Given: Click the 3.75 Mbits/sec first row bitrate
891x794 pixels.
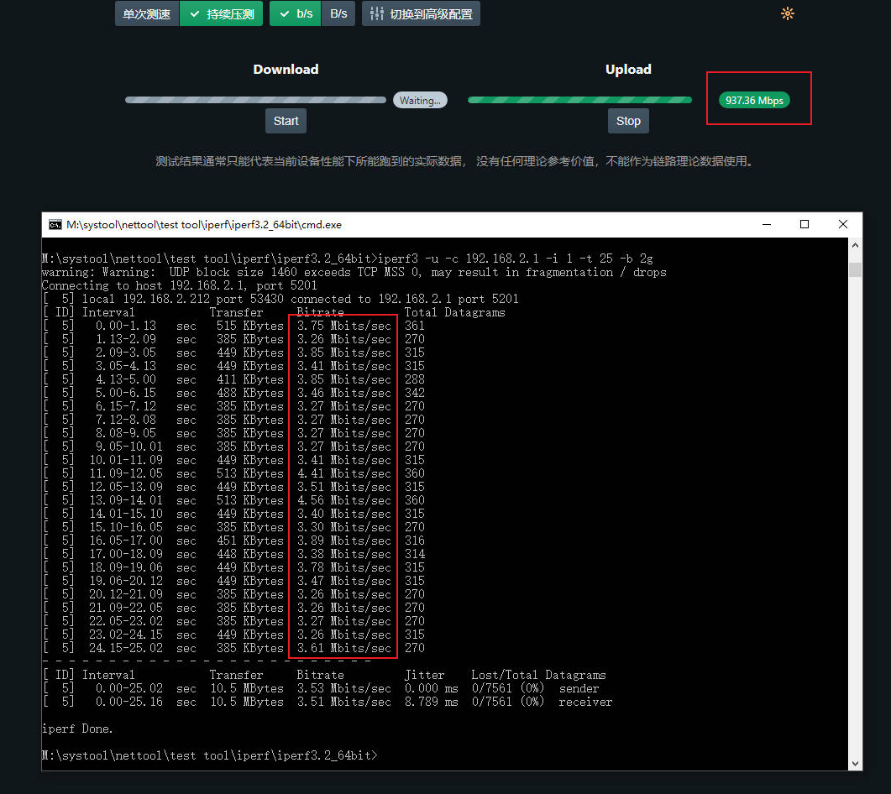Looking at the screenshot, I should click(344, 326).
